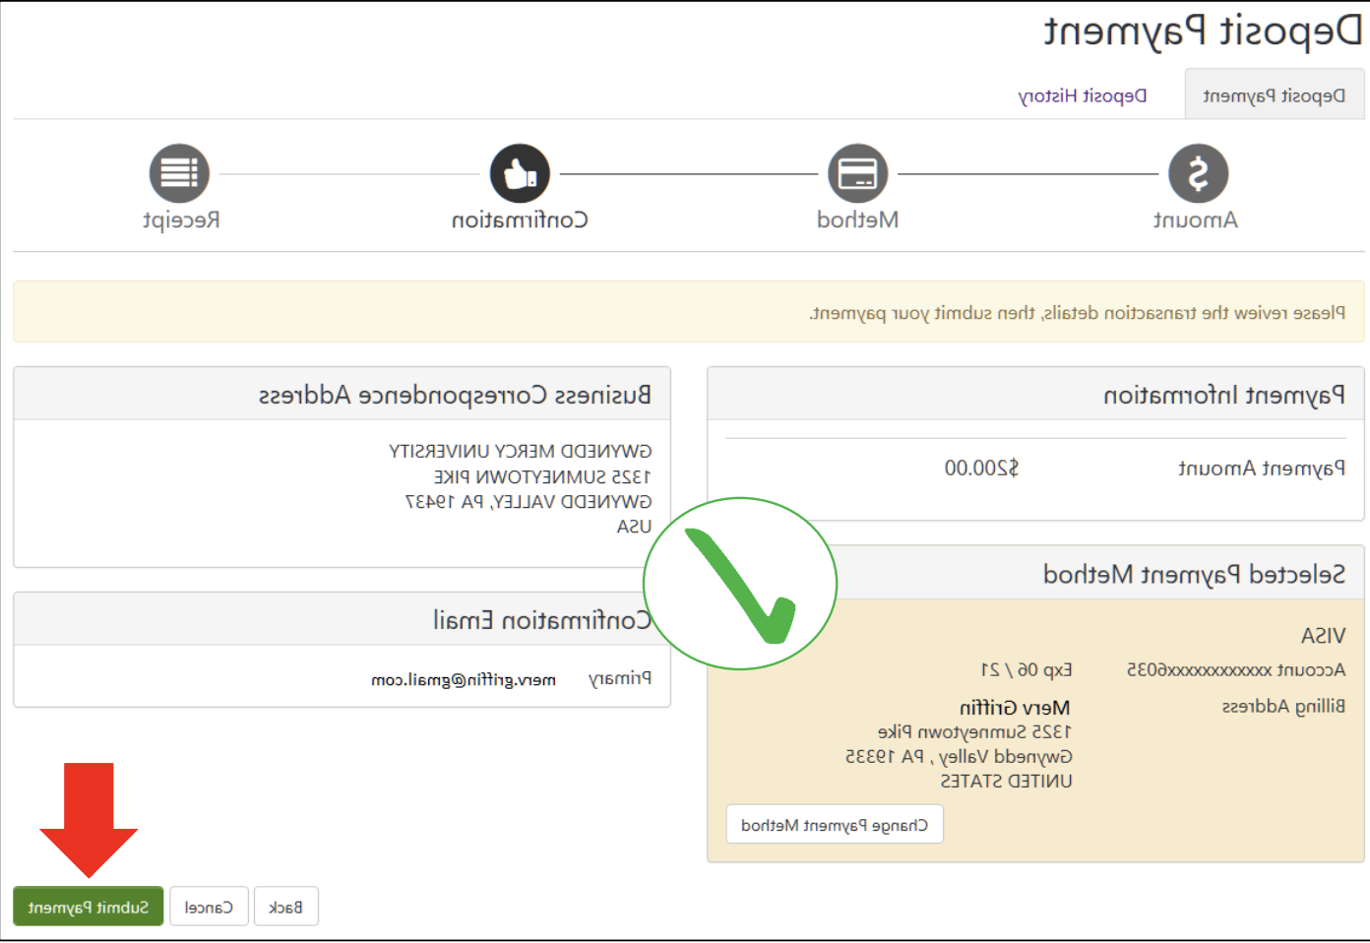The width and height of the screenshot is (1370, 943).
Task: Click the UNITED STATES billing country line
Action: 1006,782
